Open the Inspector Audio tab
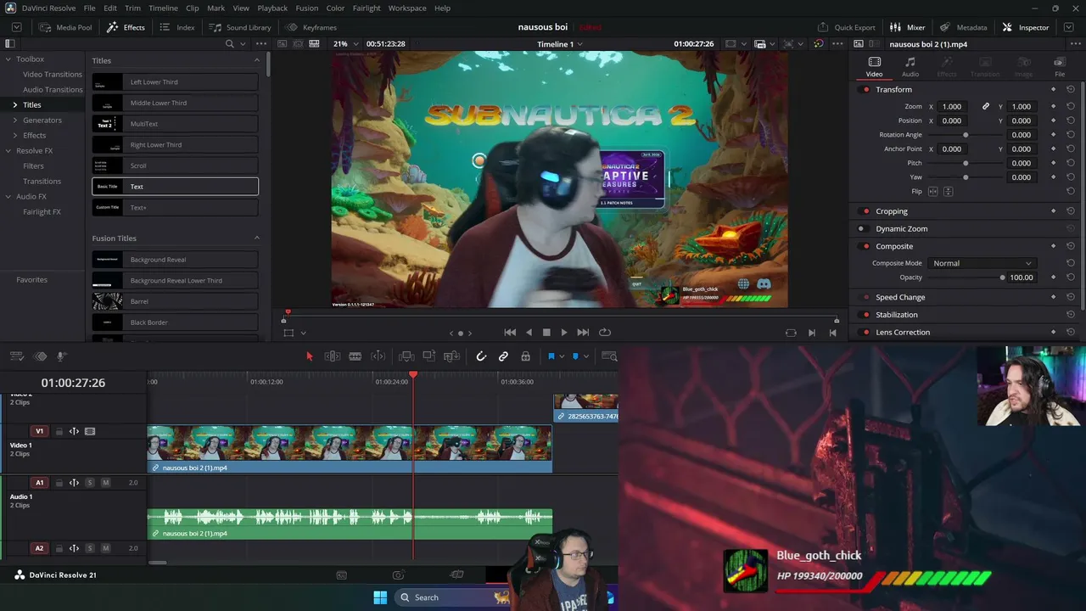The width and height of the screenshot is (1086, 611). coord(910,67)
